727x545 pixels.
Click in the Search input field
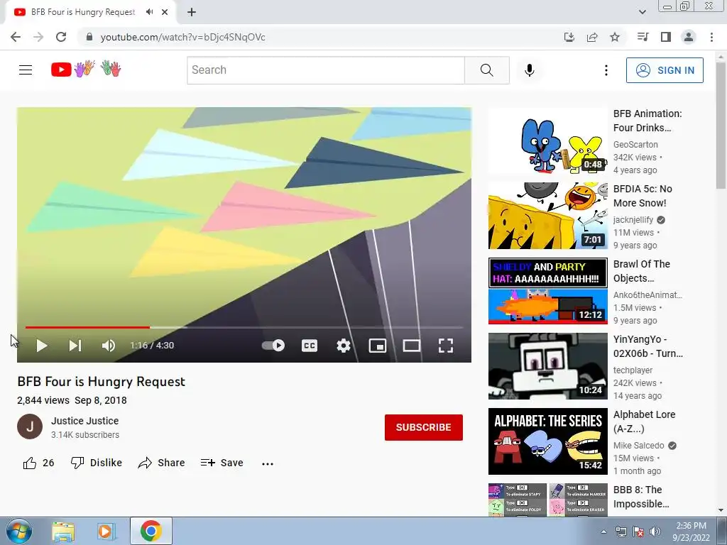(x=325, y=70)
